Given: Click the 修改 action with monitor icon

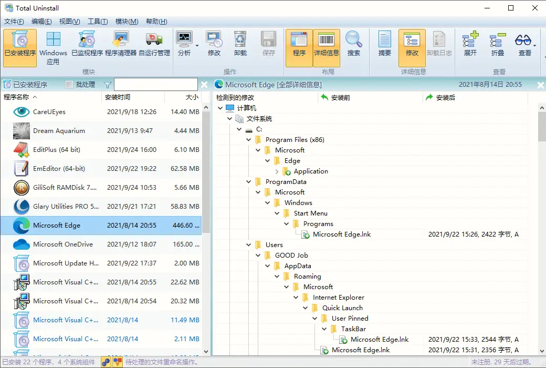Looking at the screenshot, I should click(x=214, y=44).
